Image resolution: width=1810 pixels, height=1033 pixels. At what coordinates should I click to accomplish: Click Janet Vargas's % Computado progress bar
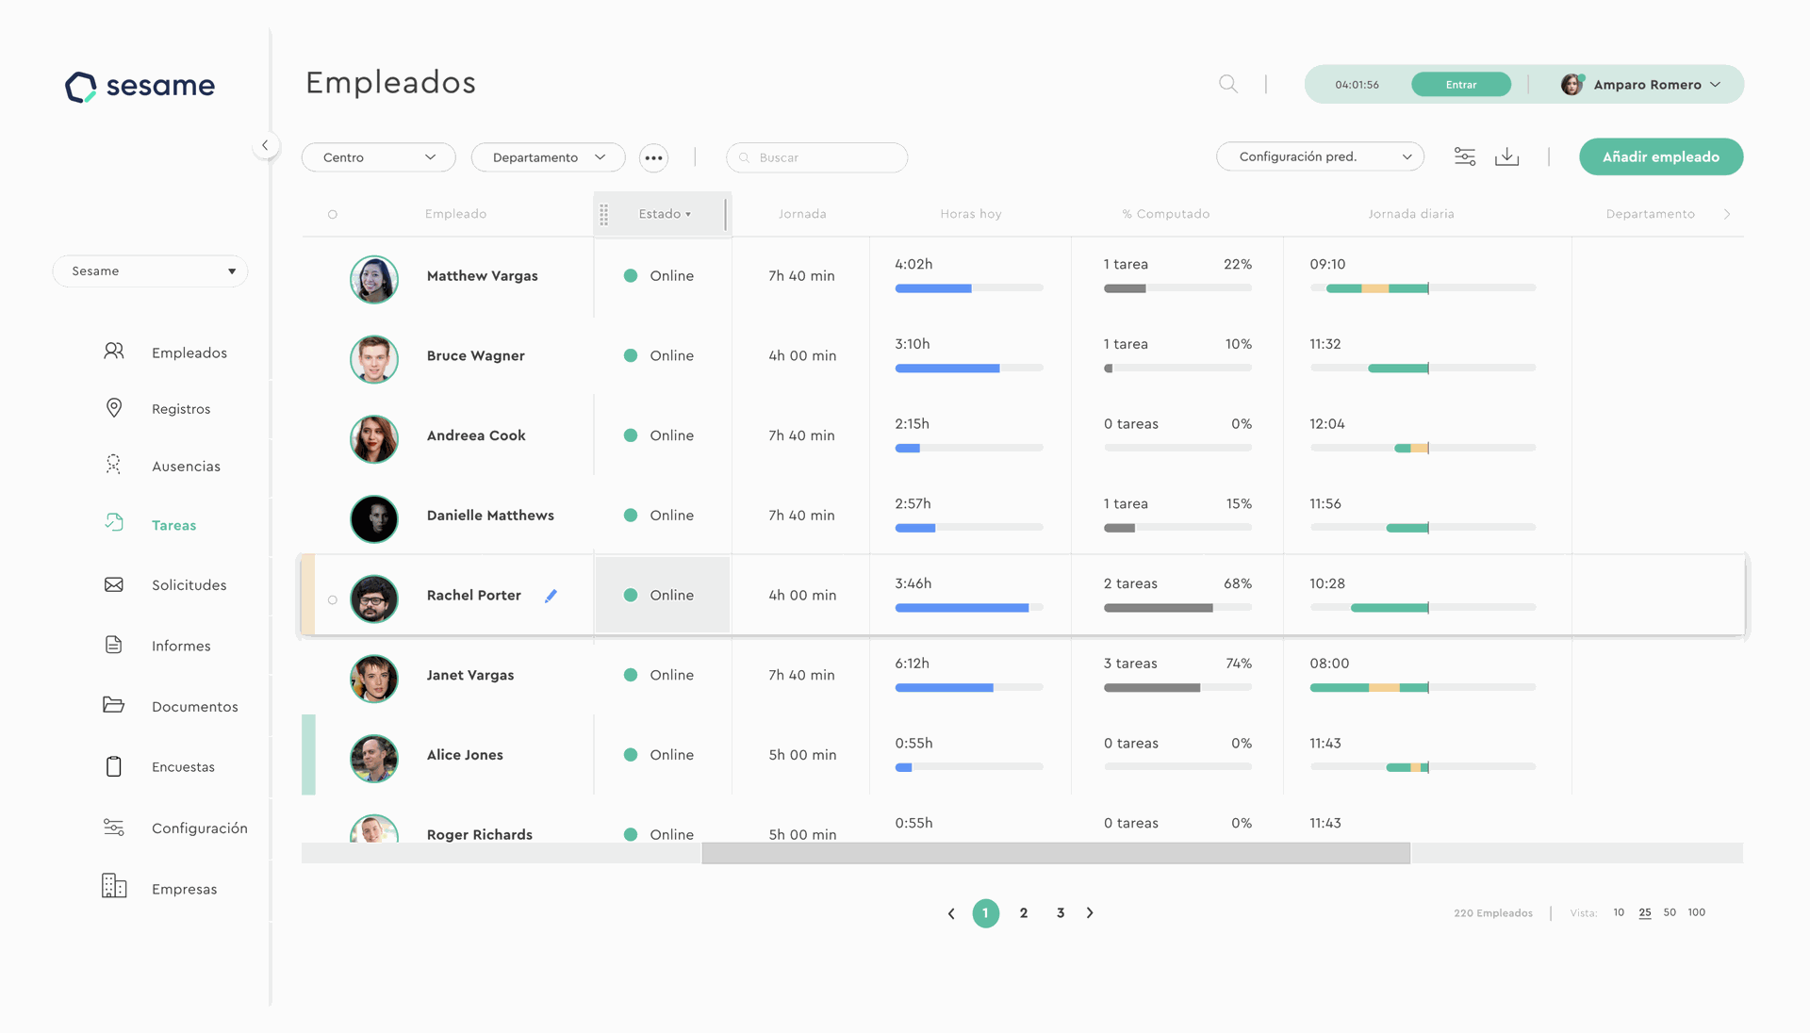[x=1177, y=688]
